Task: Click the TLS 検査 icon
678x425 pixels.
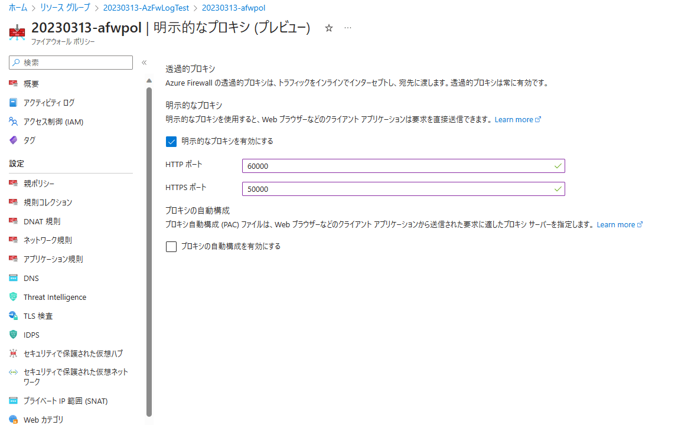Action: click(x=14, y=316)
